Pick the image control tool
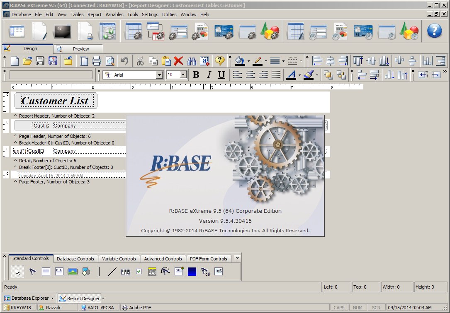The height and width of the screenshot is (313, 450). pos(73,272)
